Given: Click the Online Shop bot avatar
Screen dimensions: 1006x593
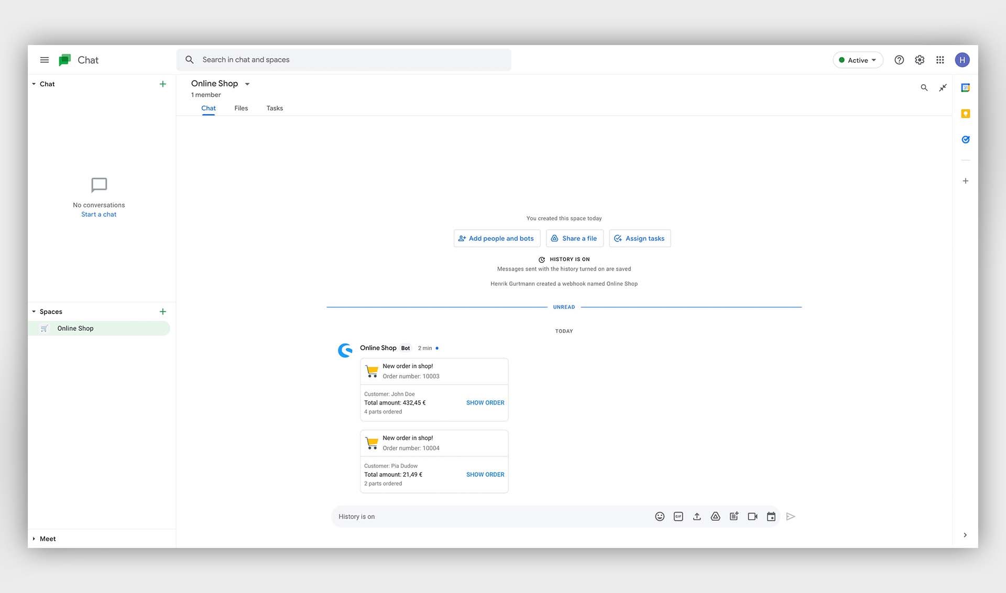Looking at the screenshot, I should (x=345, y=350).
